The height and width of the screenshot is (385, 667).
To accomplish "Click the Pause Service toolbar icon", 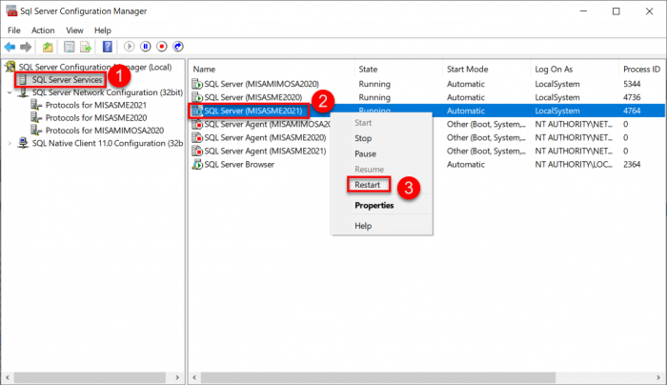I will (146, 47).
